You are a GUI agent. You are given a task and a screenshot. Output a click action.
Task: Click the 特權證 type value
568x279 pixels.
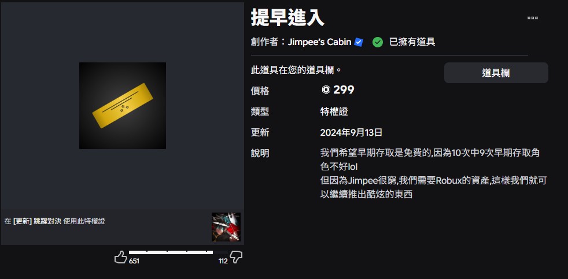coord(334,112)
